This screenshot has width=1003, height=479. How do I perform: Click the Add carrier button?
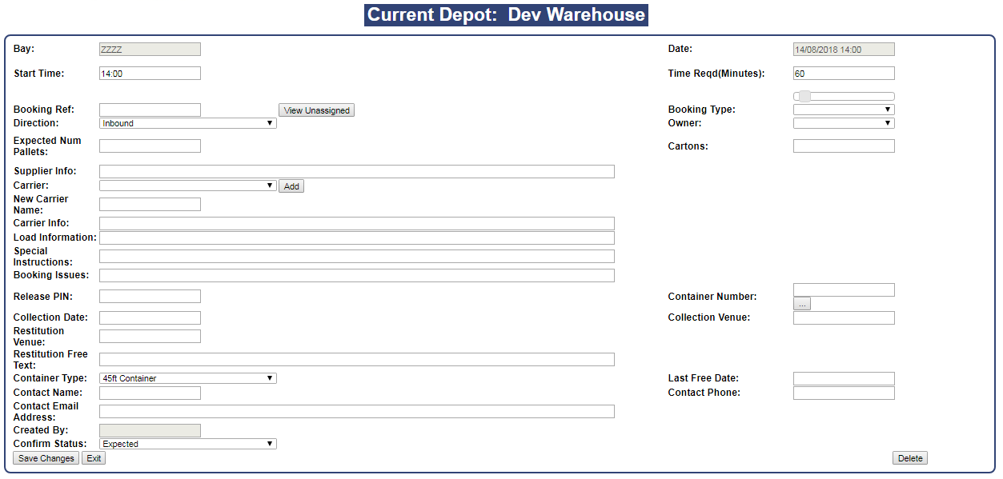coord(291,186)
